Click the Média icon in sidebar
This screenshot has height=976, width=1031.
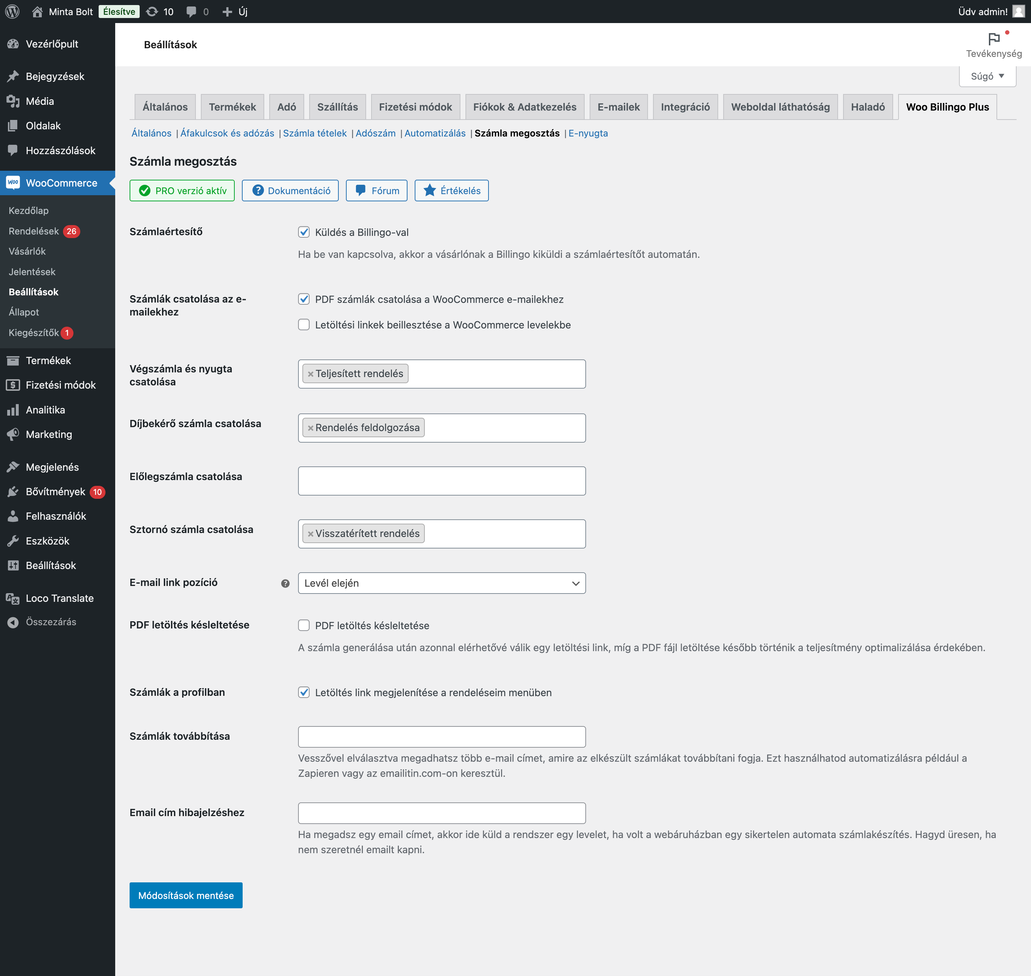point(13,101)
